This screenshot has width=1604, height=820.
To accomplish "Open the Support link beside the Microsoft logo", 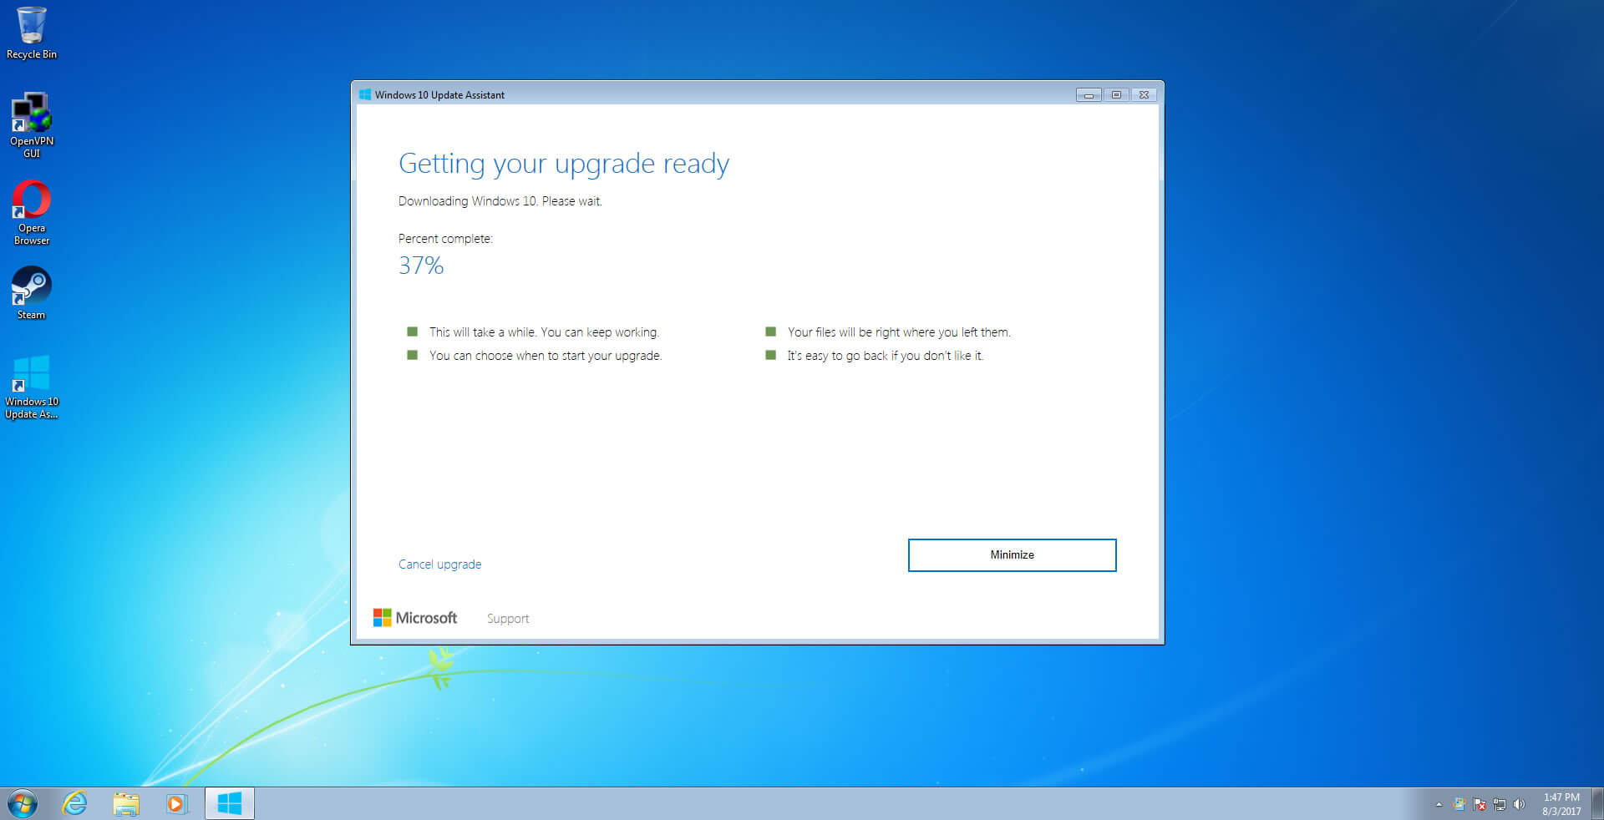I will pyautogui.click(x=508, y=619).
